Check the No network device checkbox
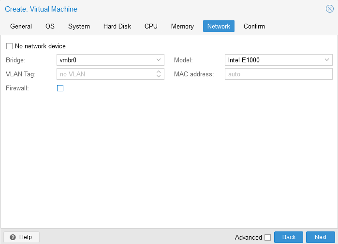Screen dimensions: 338x244 pos(9,46)
